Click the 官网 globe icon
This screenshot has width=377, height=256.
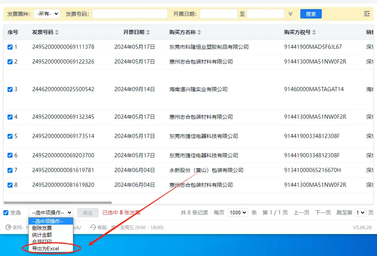8,227
